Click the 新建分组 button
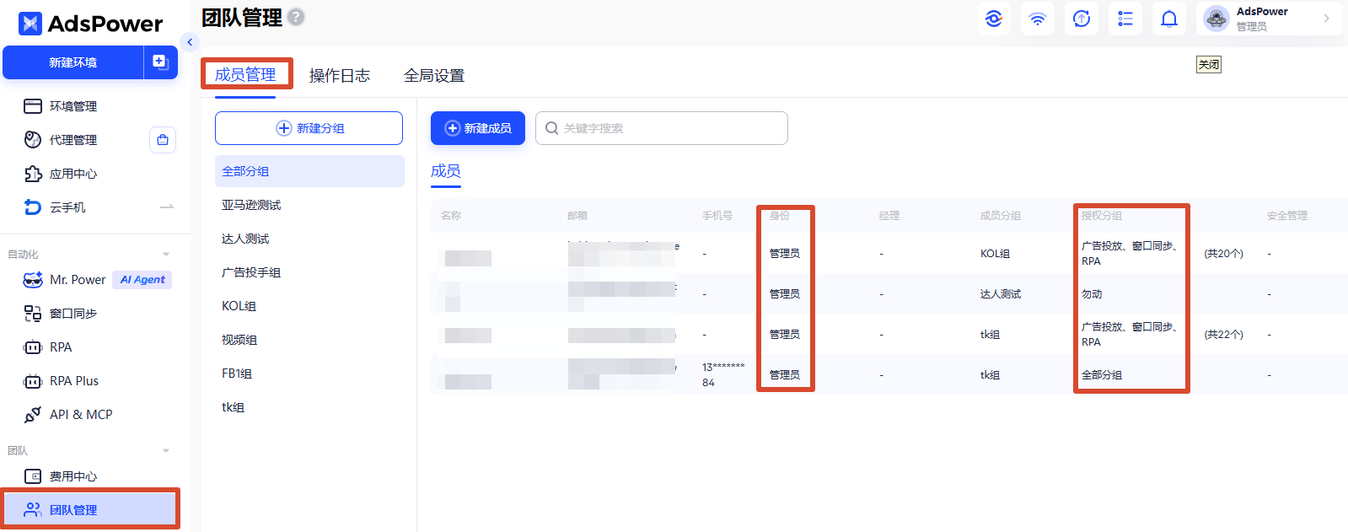 pyautogui.click(x=309, y=128)
